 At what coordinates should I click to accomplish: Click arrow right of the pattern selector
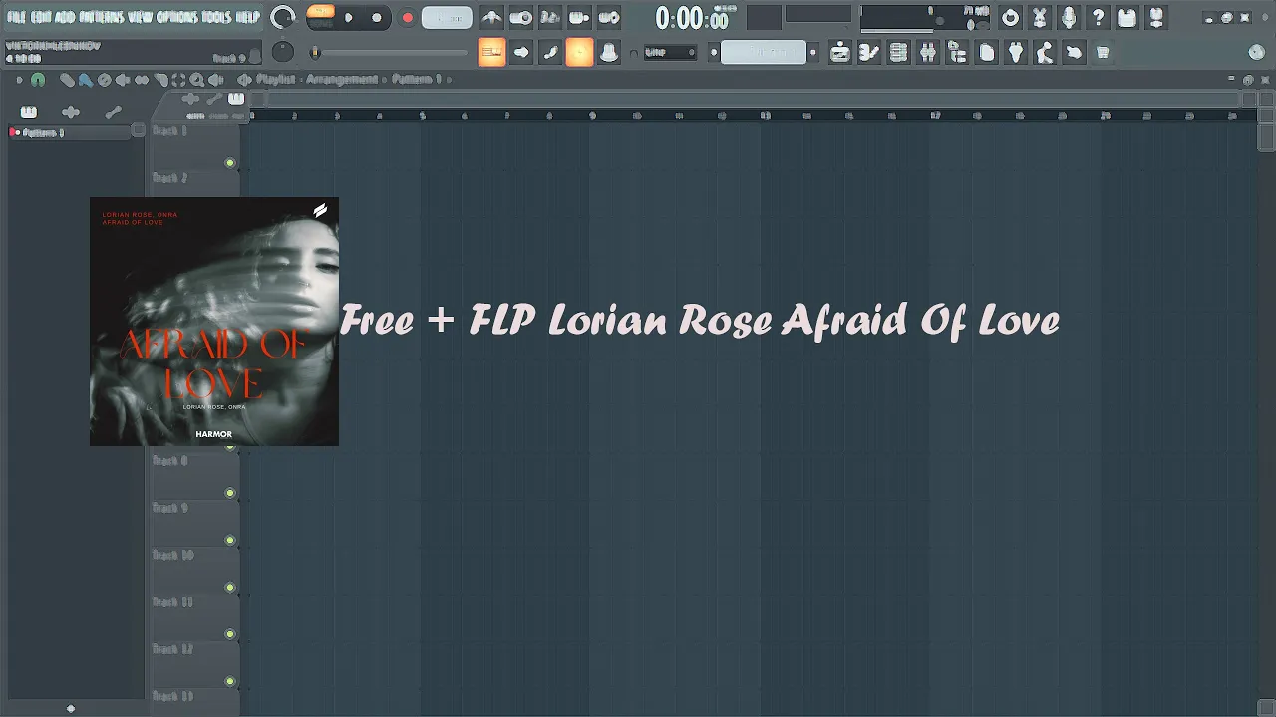point(812,52)
